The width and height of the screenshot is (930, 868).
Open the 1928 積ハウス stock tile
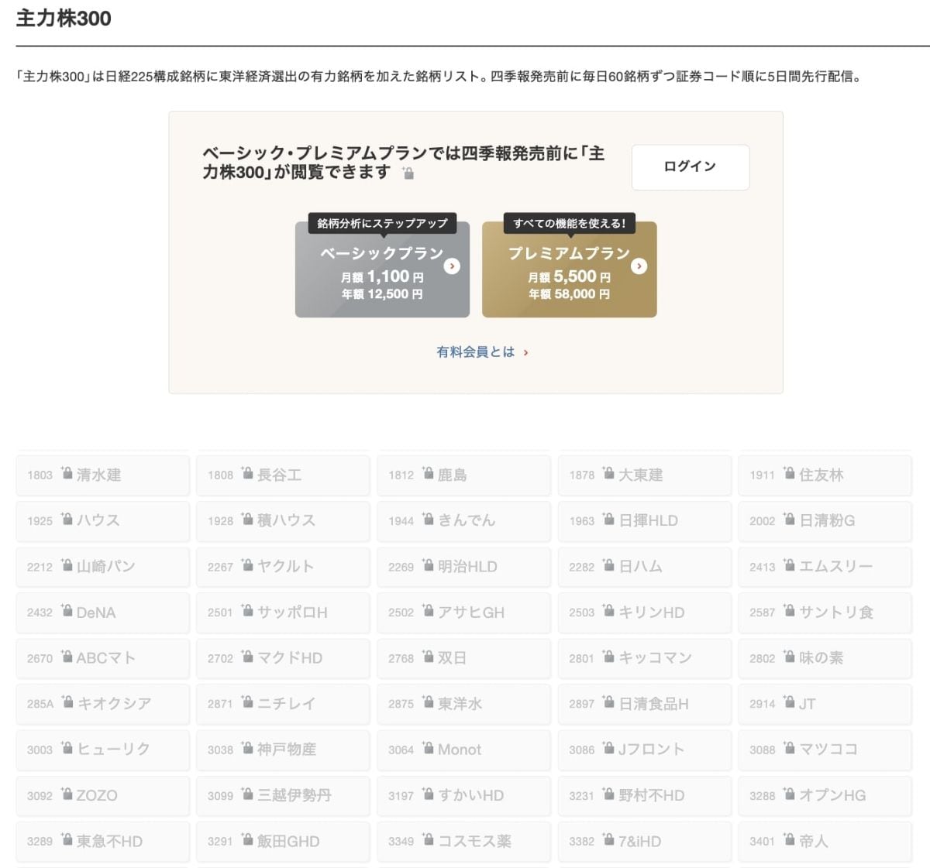tap(283, 520)
